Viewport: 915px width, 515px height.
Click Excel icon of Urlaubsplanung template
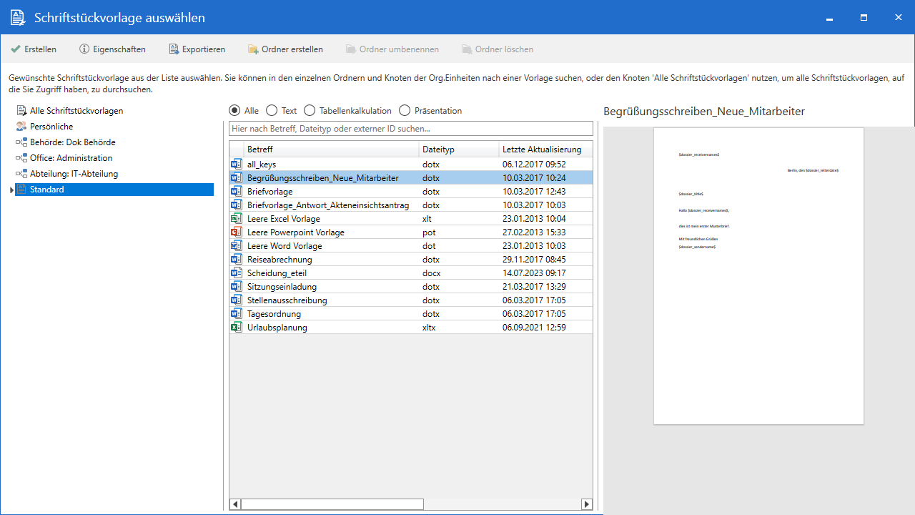coord(237,328)
